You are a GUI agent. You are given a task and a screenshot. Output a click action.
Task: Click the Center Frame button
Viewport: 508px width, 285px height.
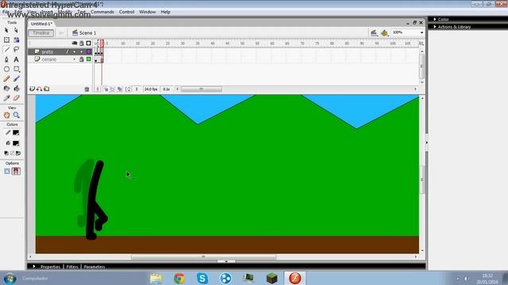tap(98, 89)
